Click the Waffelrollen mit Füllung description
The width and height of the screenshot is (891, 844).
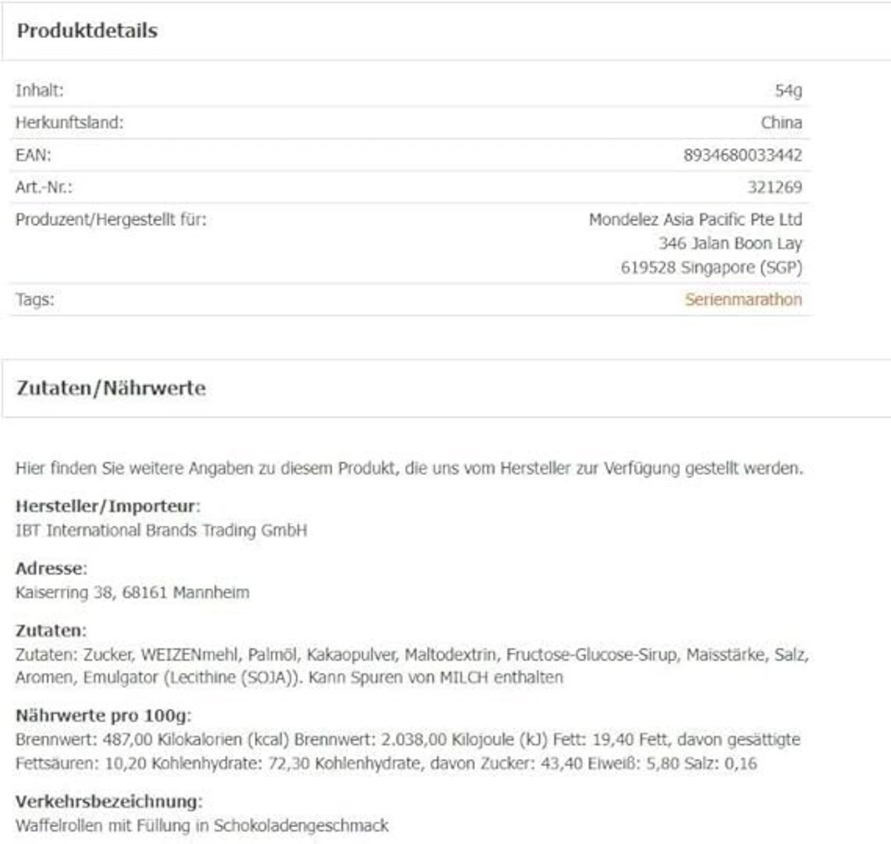point(202,826)
